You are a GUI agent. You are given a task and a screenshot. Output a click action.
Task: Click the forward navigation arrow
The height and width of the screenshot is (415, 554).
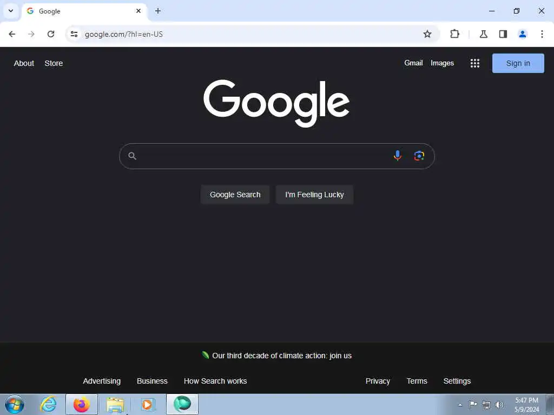coord(31,34)
